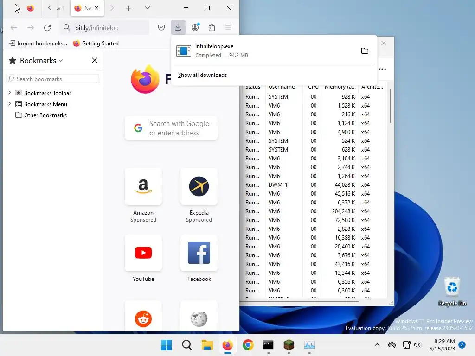Click the Search with Google box
Viewport: 475px width, 356px height.
(171, 128)
